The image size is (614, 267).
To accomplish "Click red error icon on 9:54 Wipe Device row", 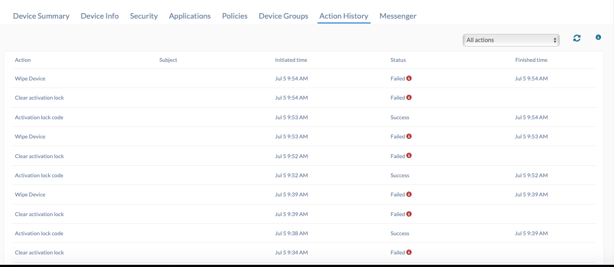I will [409, 78].
